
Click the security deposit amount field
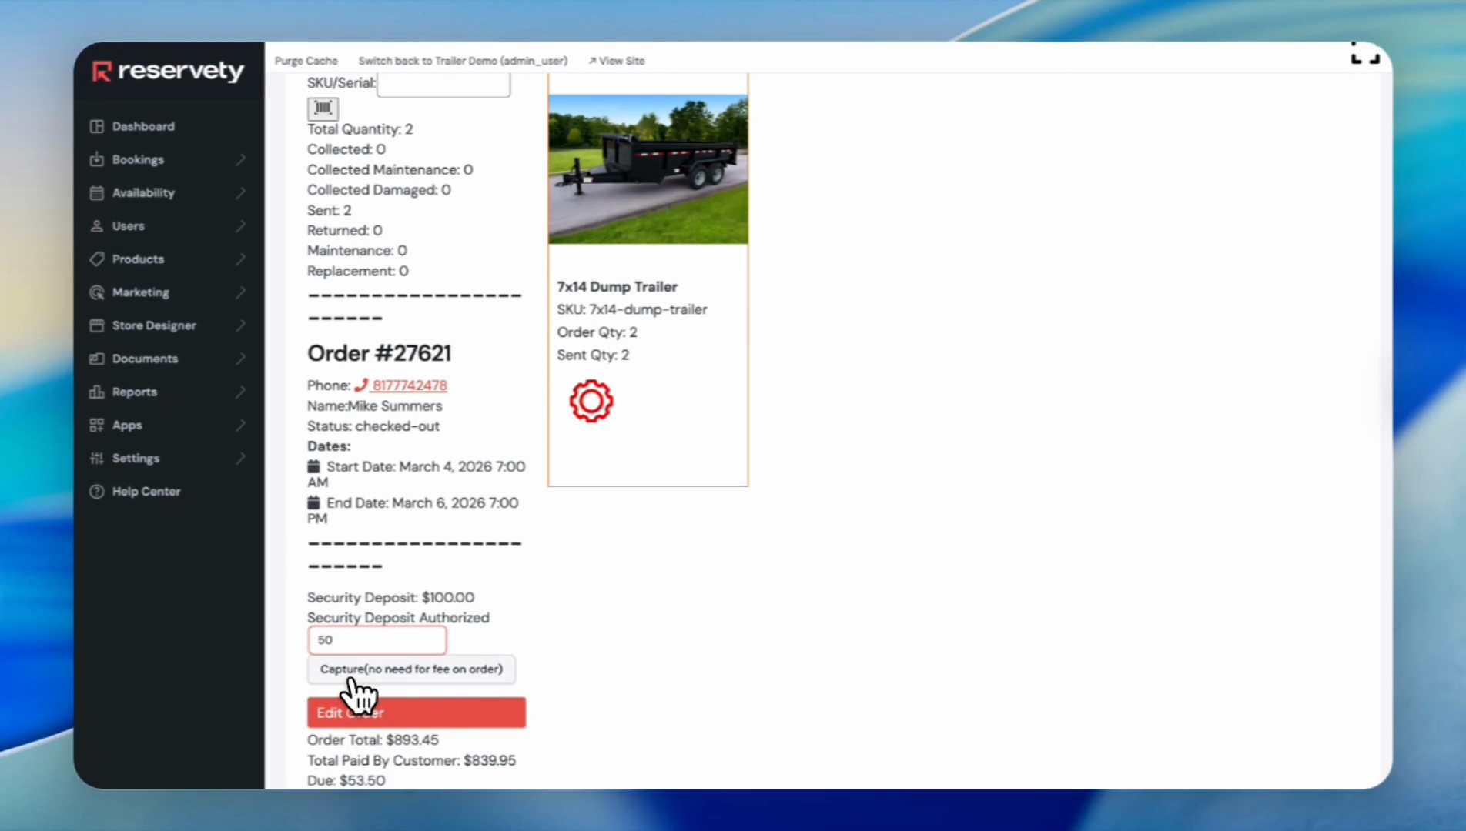(x=377, y=640)
